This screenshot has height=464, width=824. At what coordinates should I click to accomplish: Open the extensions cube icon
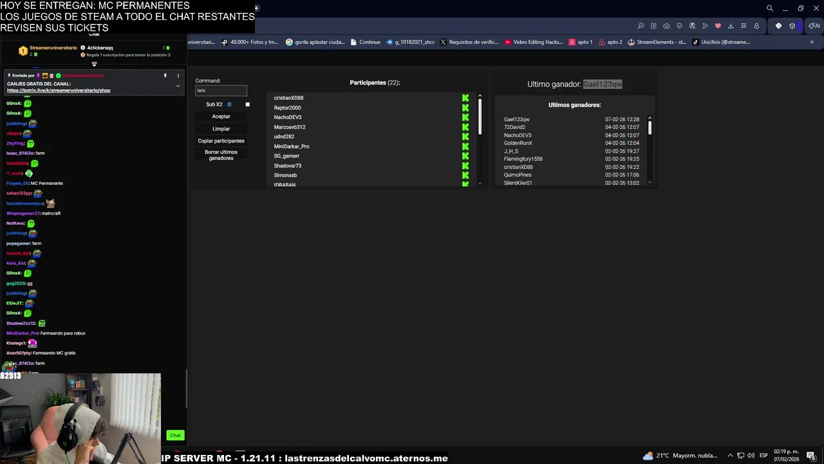click(792, 26)
